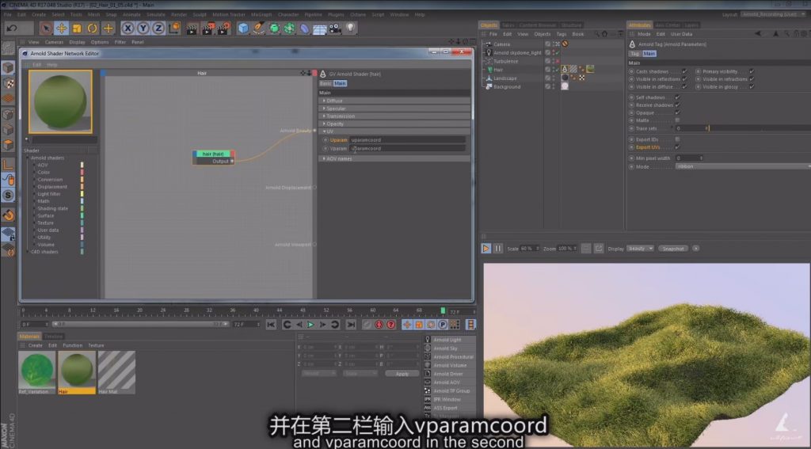Screen dimensions: 811x449
Task: Open Materials panel Create menu
Action: tap(35, 345)
